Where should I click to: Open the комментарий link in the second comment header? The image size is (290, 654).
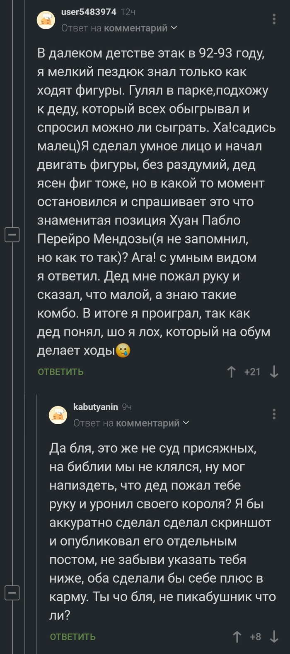[147, 423]
